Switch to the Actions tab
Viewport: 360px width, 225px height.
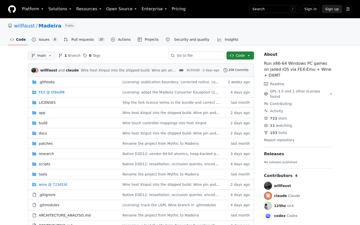tap(121, 39)
